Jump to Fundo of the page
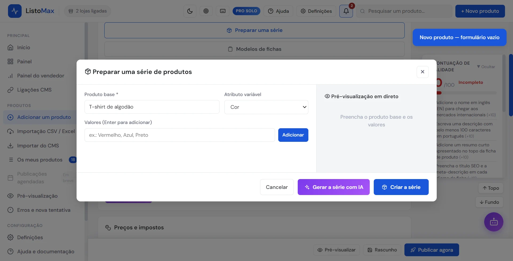513x261 pixels. point(489,202)
